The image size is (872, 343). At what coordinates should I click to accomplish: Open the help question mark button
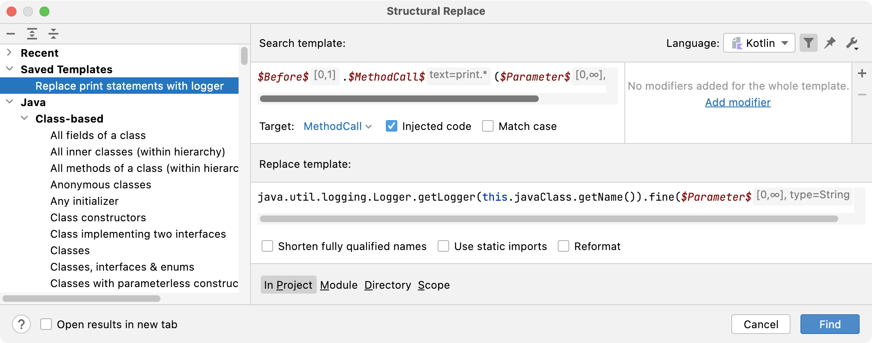(x=21, y=324)
